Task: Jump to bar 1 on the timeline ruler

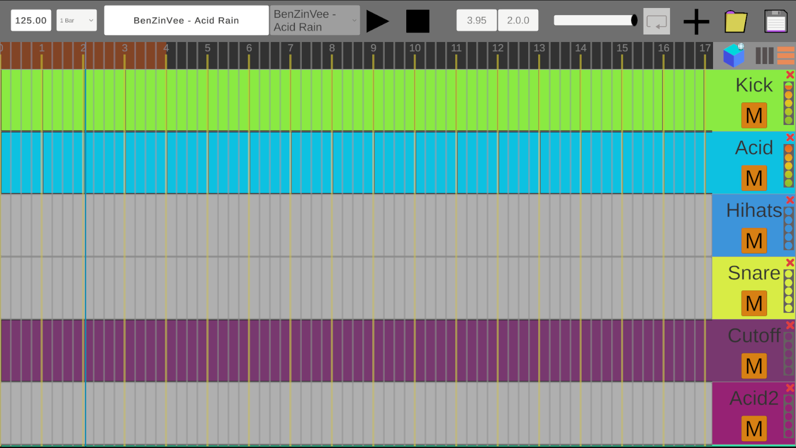Action: 42,48
